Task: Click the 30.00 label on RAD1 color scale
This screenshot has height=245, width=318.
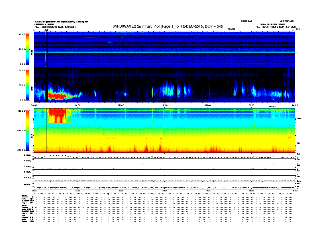Action: click(22, 85)
